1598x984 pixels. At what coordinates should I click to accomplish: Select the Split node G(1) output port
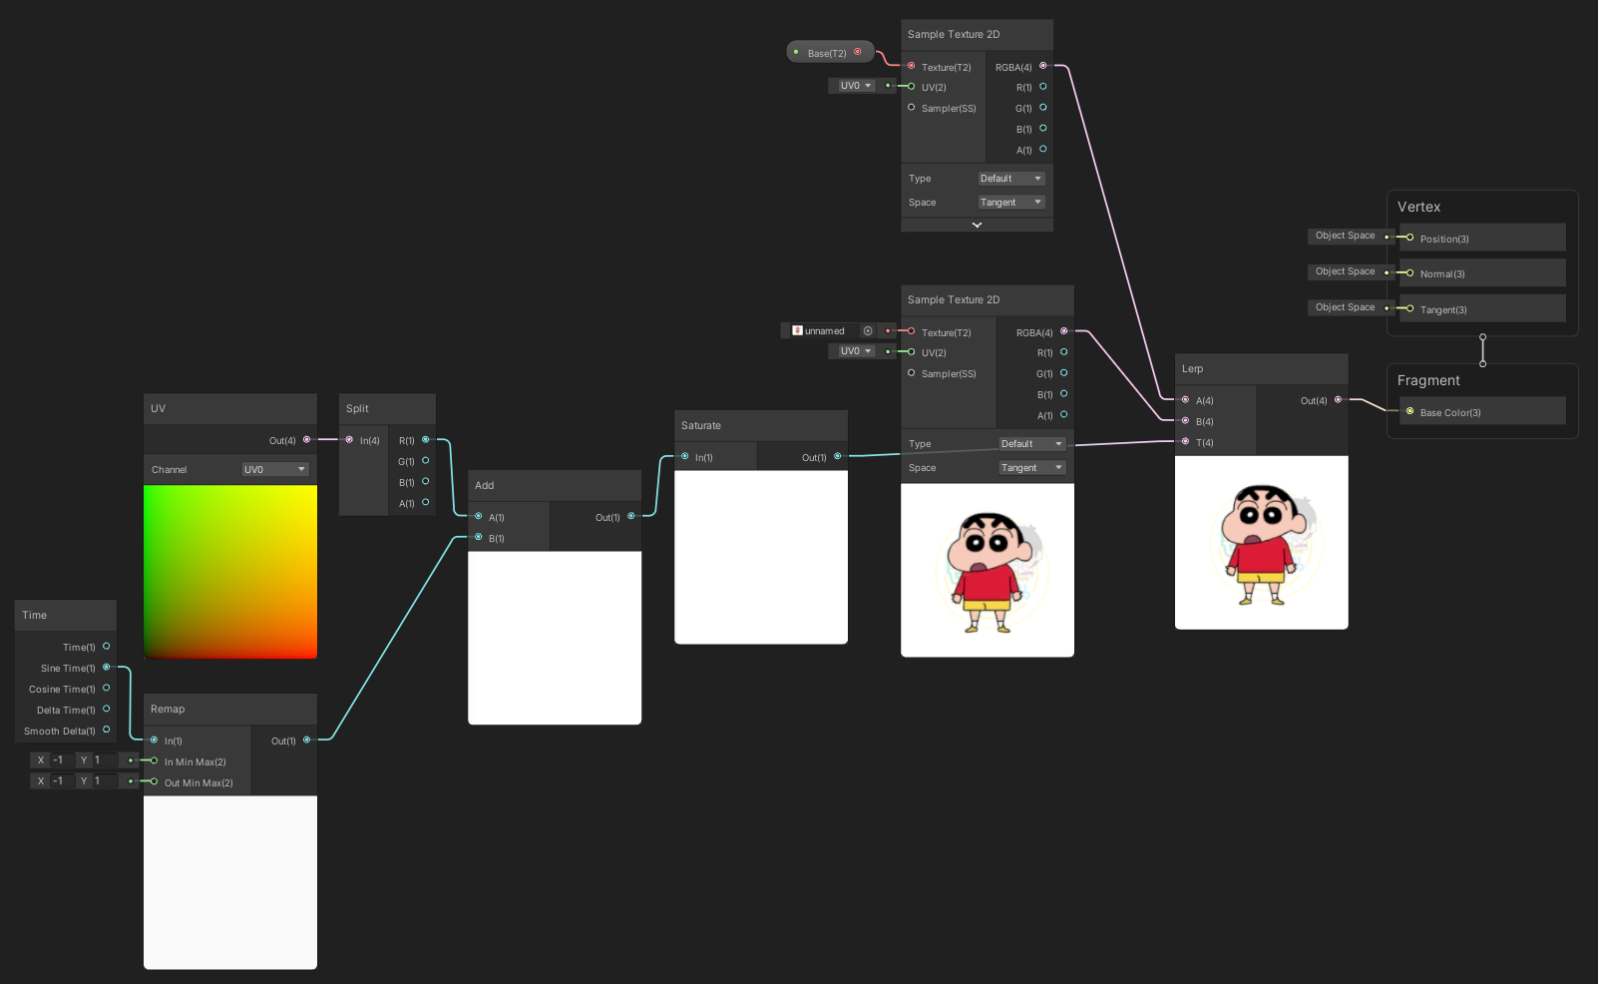click(425, 460)
